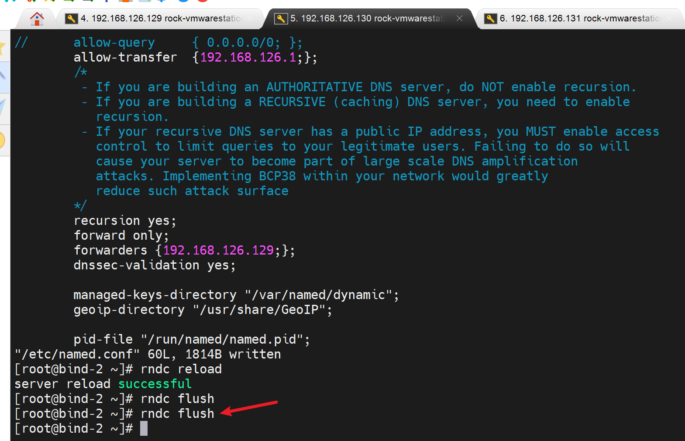Screen dimensions: 685x441
Task: Click the key icon on tab 6
Action: click(x=491, y=18)
